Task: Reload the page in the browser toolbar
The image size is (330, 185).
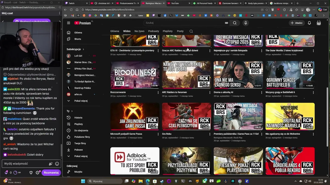Action: (x=71, y=10)
